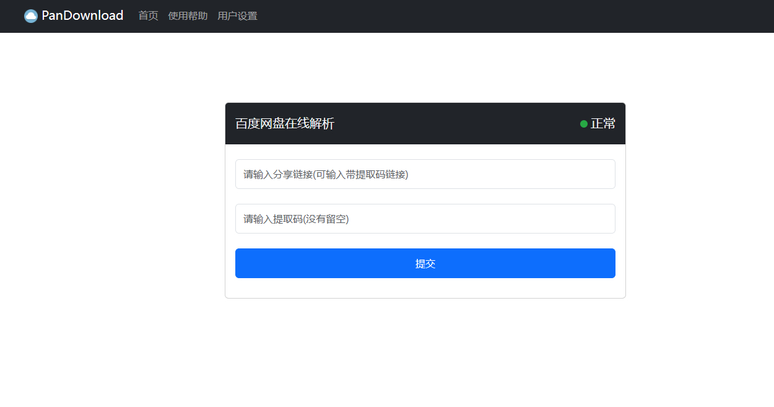Focus the share link input field

coord(425,174)
